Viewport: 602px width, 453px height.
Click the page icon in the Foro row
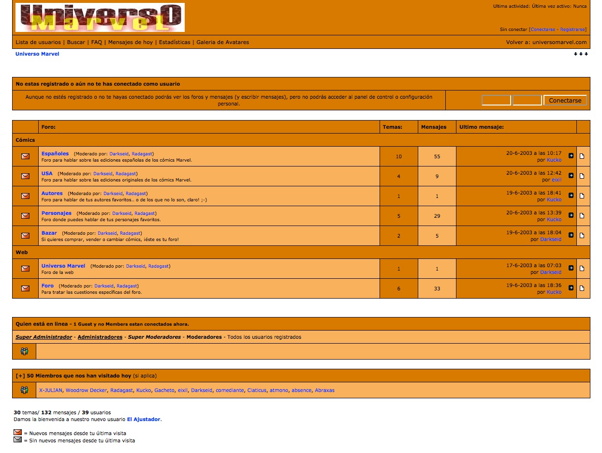(582, 288)
